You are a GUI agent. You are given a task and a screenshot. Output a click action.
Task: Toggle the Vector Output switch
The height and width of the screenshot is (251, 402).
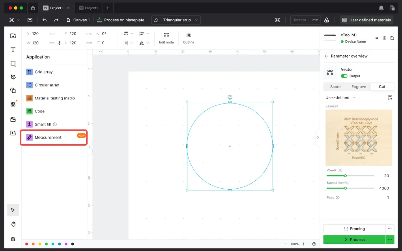(x=344, y=76)
